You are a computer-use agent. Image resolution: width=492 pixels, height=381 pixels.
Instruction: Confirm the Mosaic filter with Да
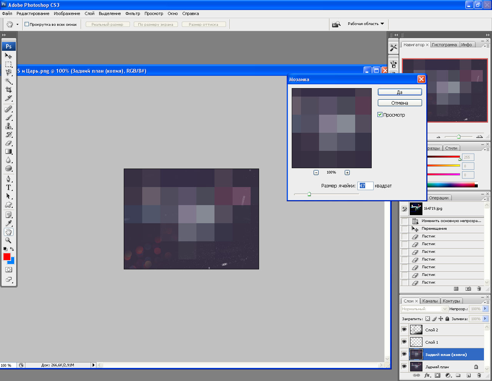(400, 92)
